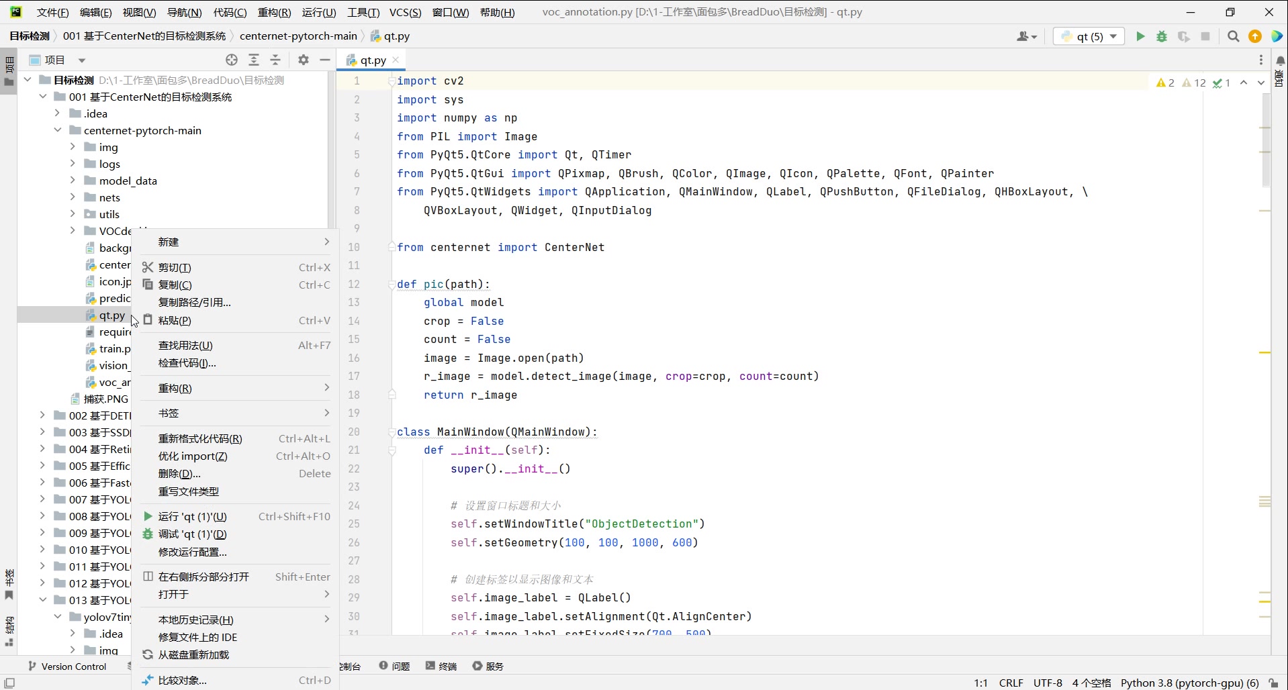
Task: Open the Version Control tool window
Action: (67, 667)
